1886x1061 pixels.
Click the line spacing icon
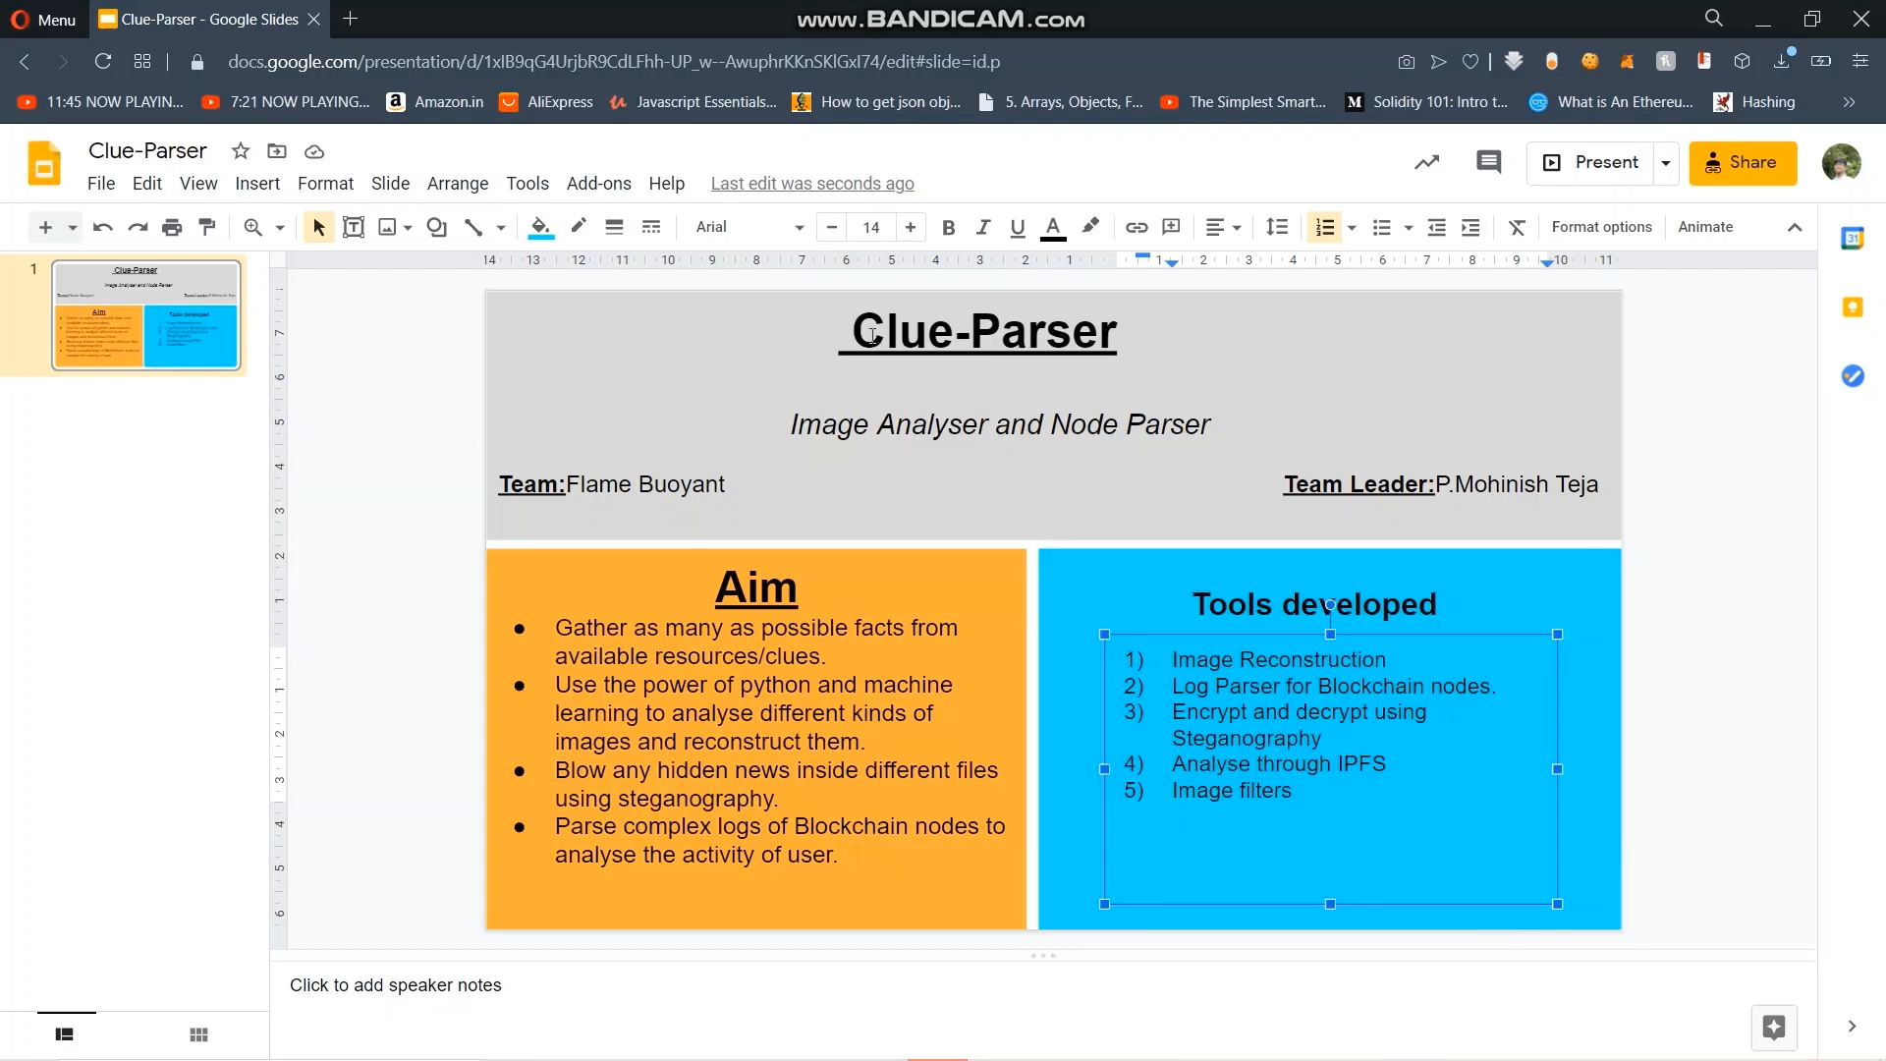tap(1276, 227)
